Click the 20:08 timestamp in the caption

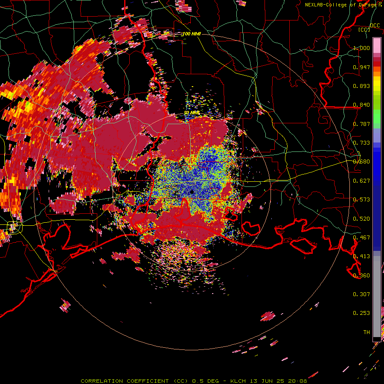pyautogui.click(x=297, y=381)
